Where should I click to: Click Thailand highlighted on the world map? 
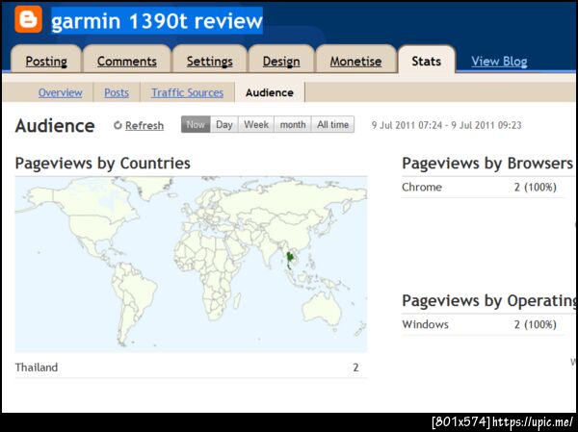(x=291, y=259)
